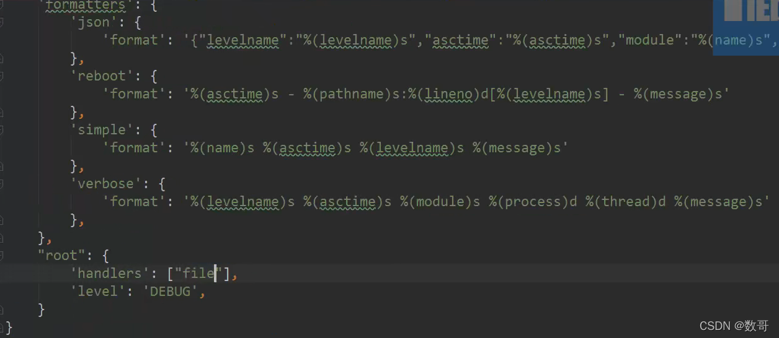The width and height of the screenshot is (779, 338).
Task: Click the 'level' key
Action: (x=99, y=292)
